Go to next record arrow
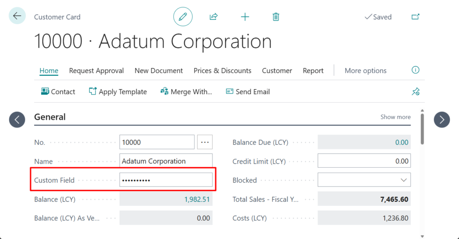459x239 pixels. [x=442, y=119]
